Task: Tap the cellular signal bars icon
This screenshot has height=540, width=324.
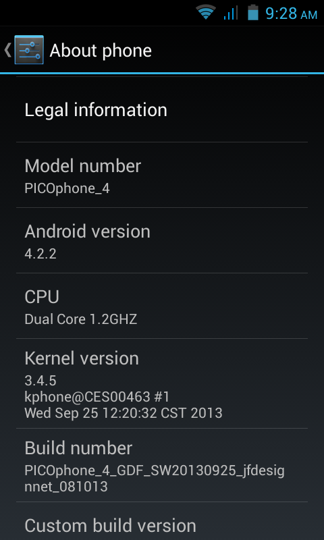Action: 230,13
